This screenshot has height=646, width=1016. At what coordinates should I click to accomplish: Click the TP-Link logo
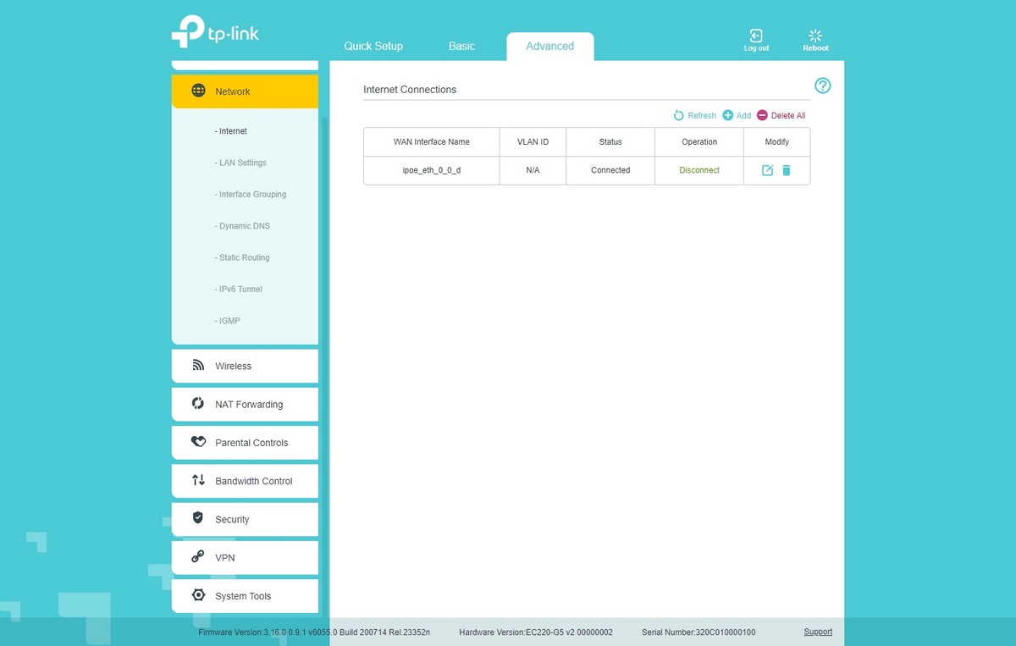click(x=215, y=32)
